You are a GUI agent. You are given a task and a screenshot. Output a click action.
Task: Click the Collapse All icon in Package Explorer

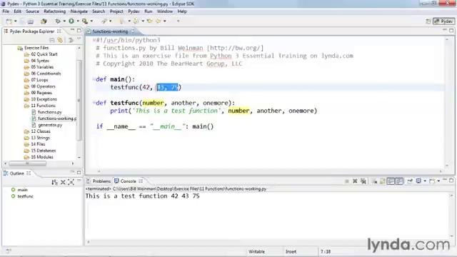click(52, 40)
